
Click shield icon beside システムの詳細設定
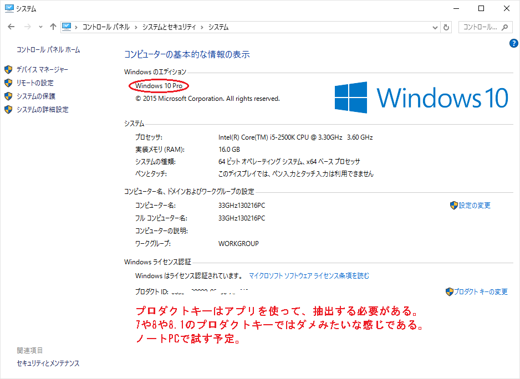9,109
